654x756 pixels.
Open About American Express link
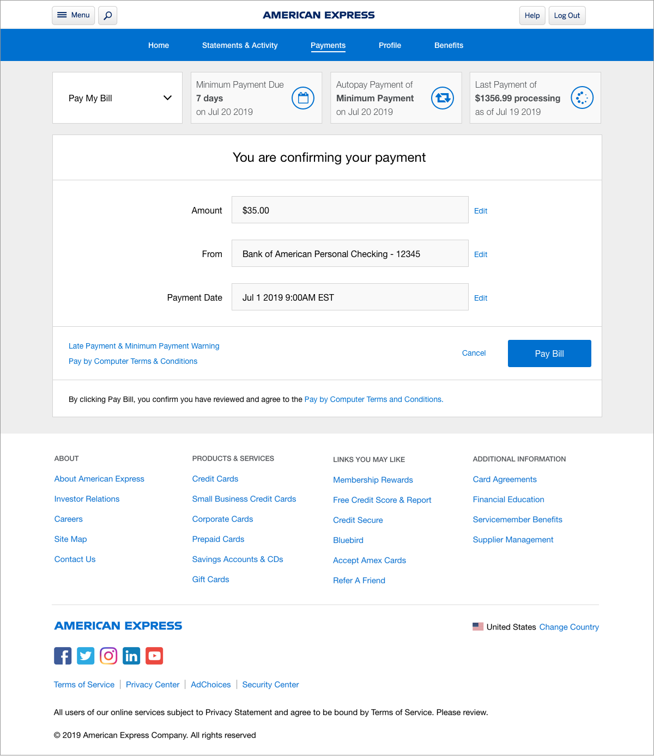[x=99, y=479]
